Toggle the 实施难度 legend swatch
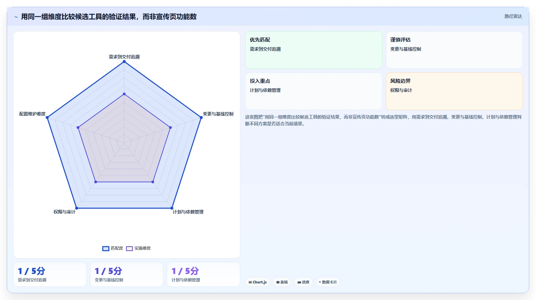This screenshot has height=300, width=536. (129, 249)
